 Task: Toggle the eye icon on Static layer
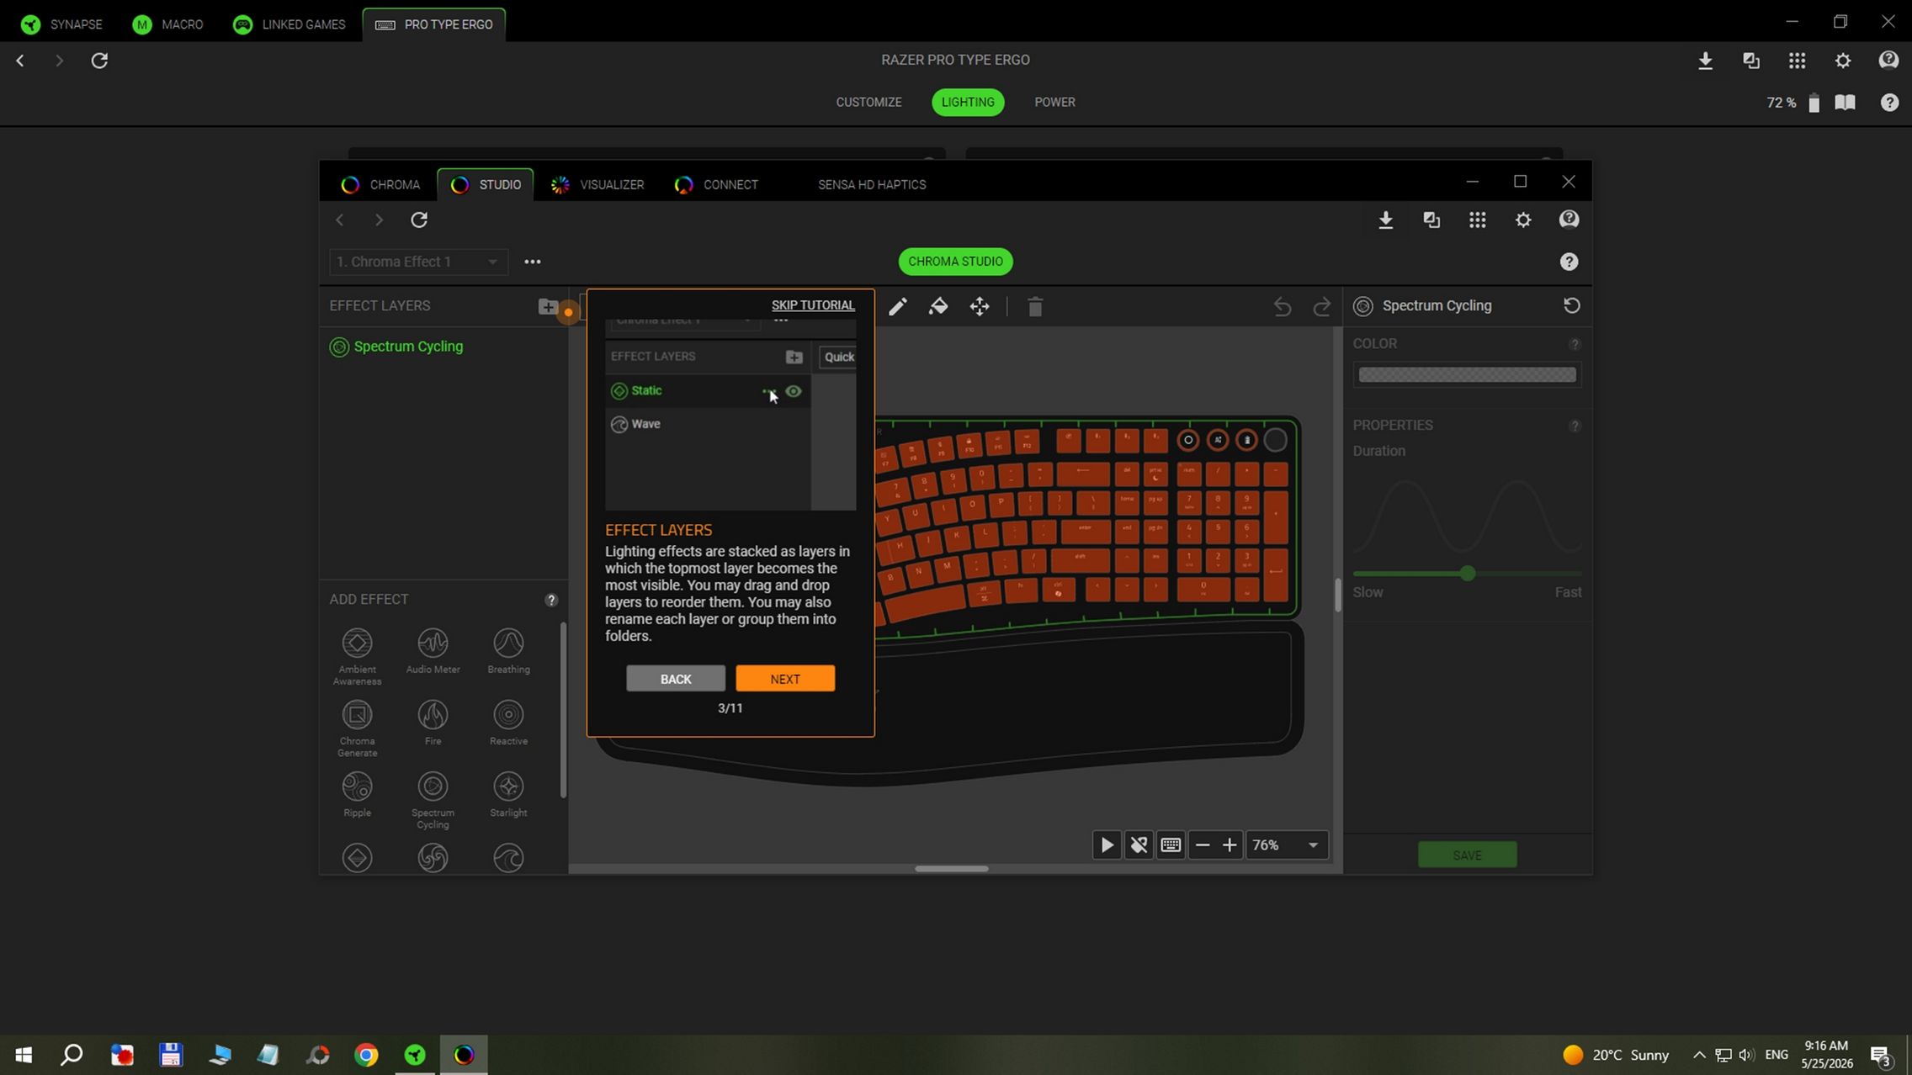tap(794, 391)
